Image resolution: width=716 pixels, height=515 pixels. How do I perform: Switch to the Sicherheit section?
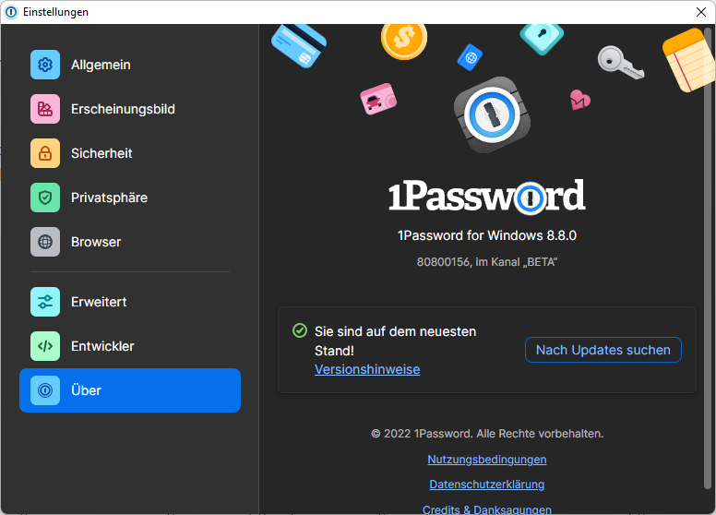pos(130,153)
